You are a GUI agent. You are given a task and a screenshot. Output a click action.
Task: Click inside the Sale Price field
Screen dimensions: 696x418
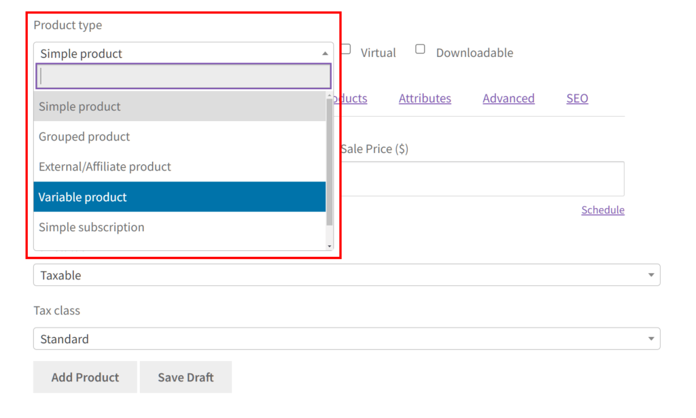pos(482,179)
